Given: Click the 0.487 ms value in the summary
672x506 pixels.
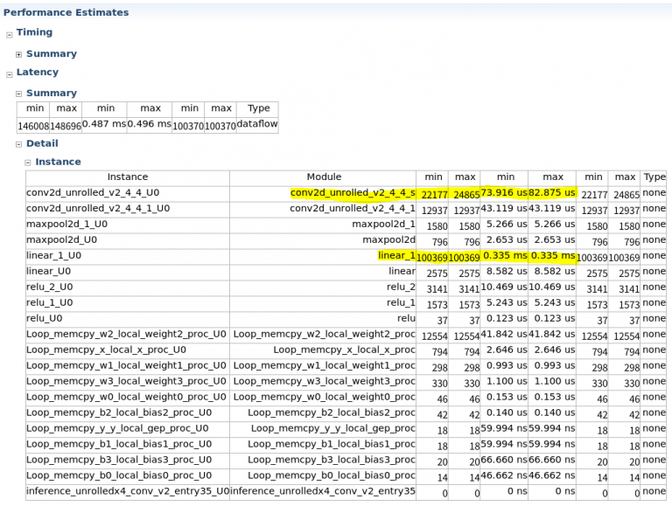Looking at the screenshot, I should (106, 126).
